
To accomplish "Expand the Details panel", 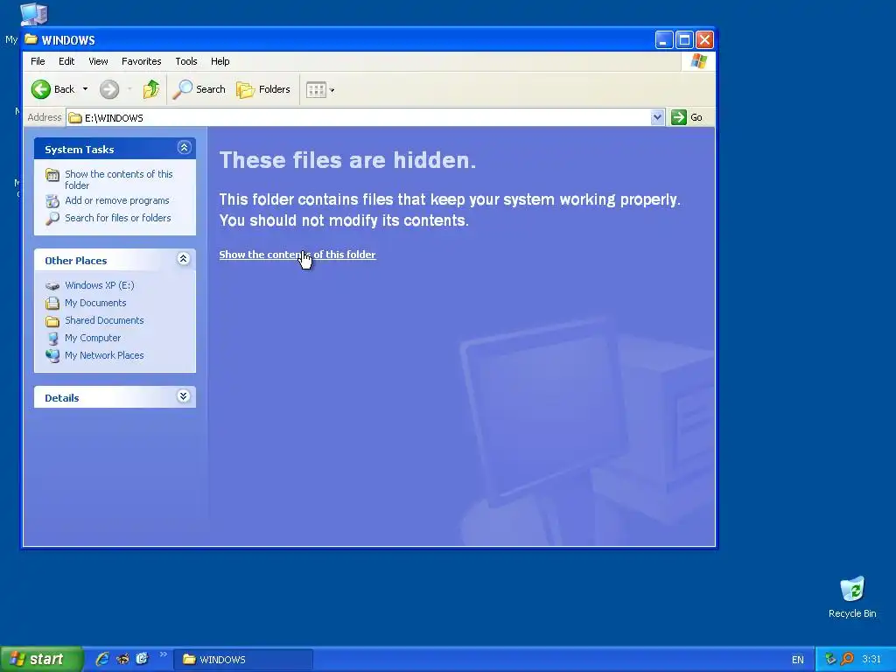I will pos(184,396).
